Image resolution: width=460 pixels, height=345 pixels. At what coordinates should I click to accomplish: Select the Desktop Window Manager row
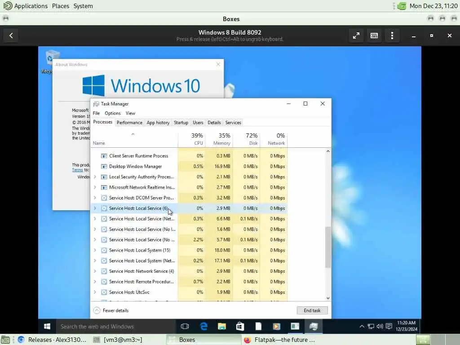pos(189,166)
